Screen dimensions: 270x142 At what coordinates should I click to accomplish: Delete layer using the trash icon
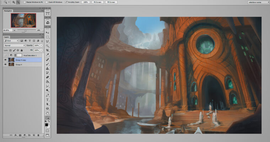[38, 135]
